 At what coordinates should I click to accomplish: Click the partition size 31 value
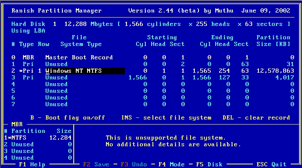tap(290, 64)
